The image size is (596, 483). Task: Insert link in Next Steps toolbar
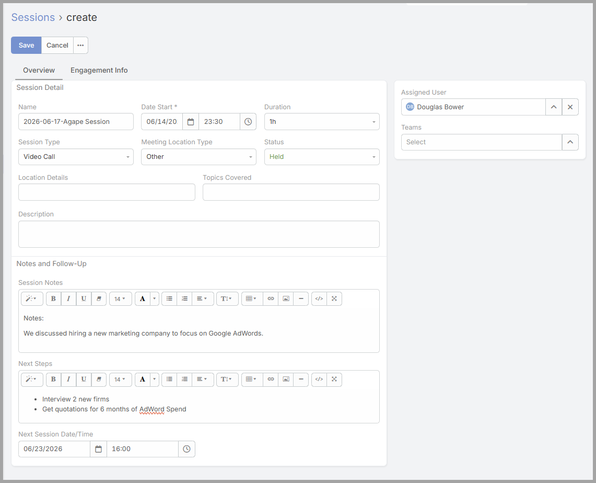[x=271, y=379]
